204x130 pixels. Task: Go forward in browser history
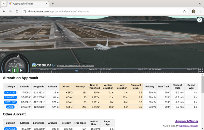pos(10,12)
